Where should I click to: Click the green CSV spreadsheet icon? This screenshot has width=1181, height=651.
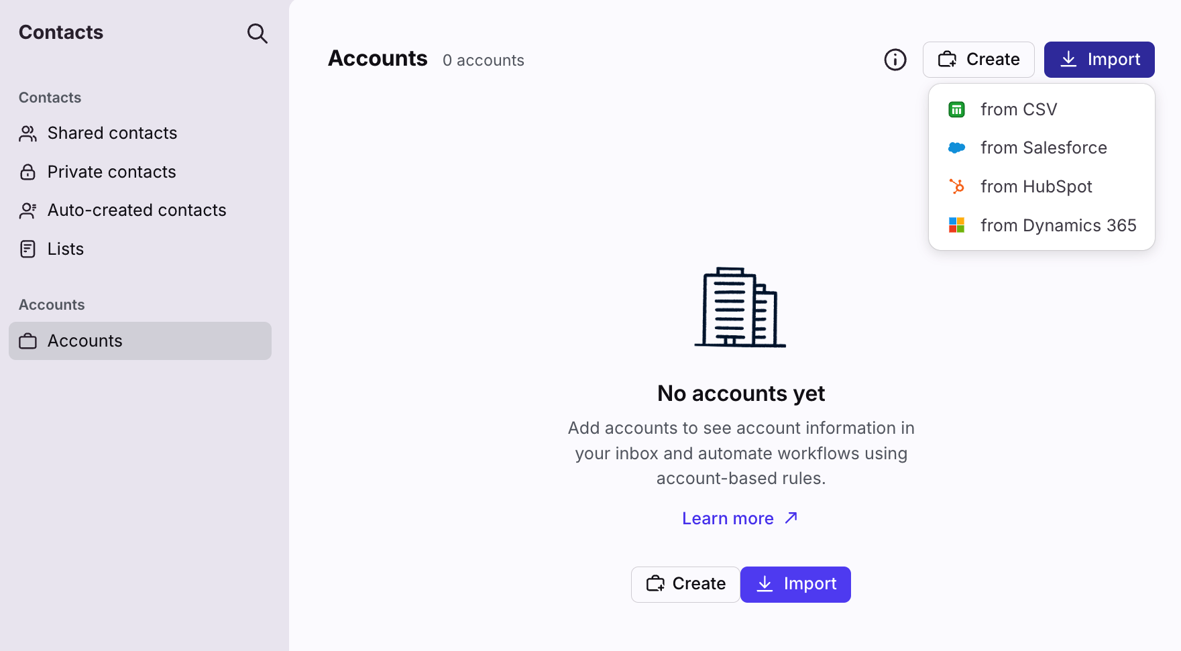click(x=956, y=109)
